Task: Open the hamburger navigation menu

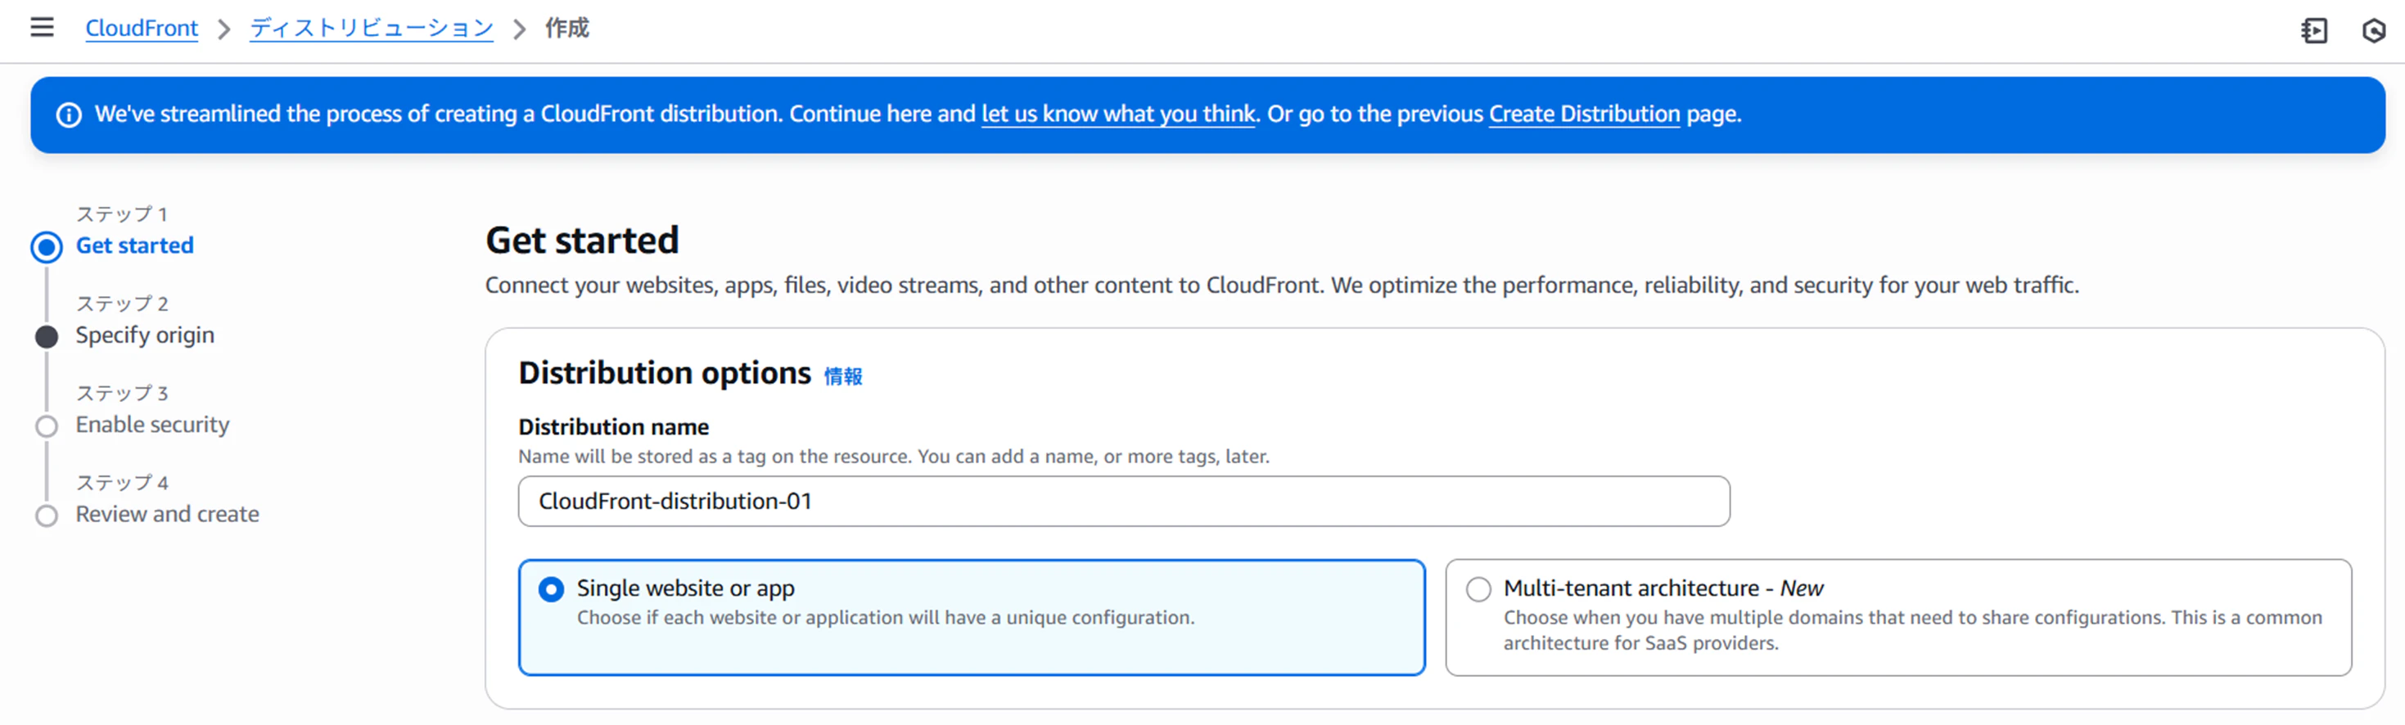Action: pos(42,28)
